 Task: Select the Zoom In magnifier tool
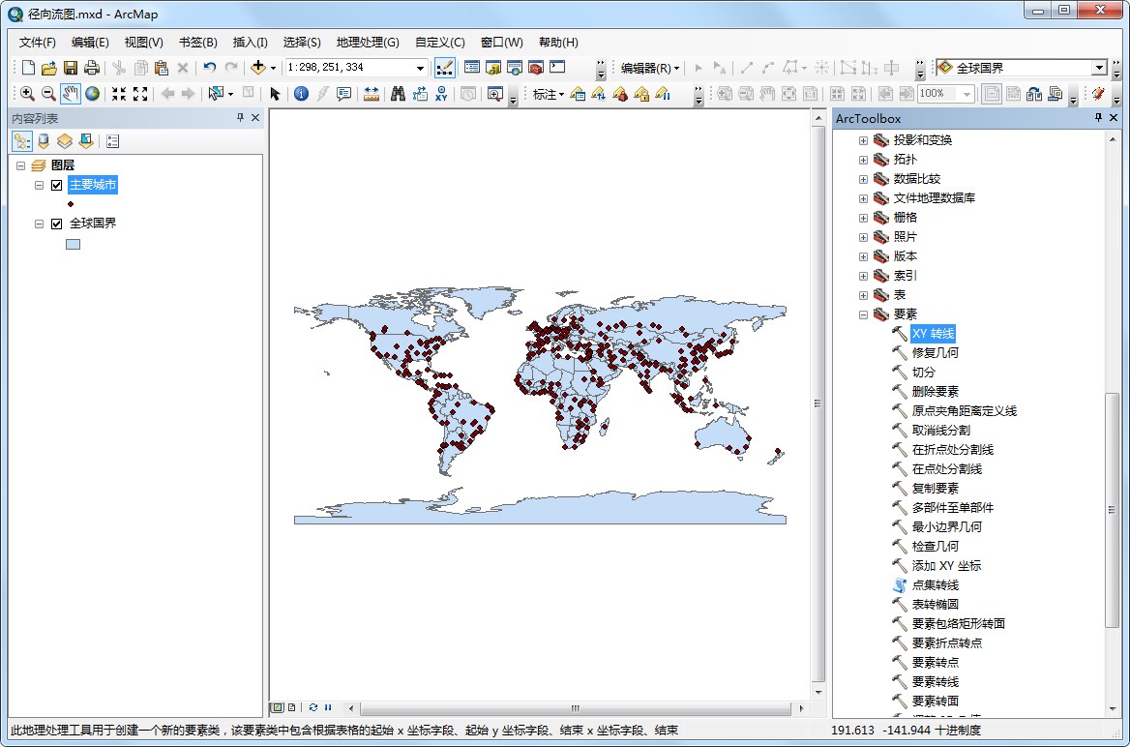click(26, 94)
